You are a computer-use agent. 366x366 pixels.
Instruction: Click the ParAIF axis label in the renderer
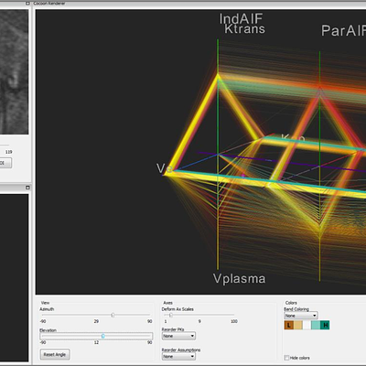pyautogui.click(x=343, y=30)
